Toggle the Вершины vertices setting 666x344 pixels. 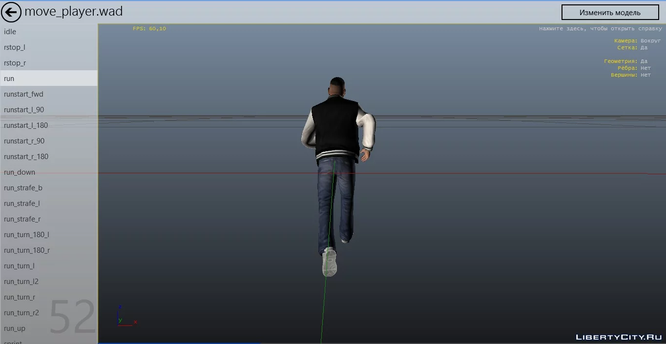coord(630,75)
